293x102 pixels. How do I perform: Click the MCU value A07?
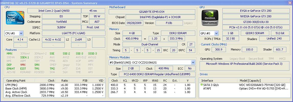tap(97, 22)
